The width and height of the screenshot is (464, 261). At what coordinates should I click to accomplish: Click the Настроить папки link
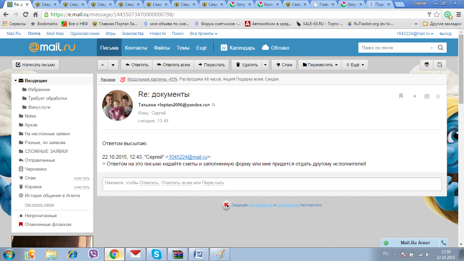coord(39,205)
